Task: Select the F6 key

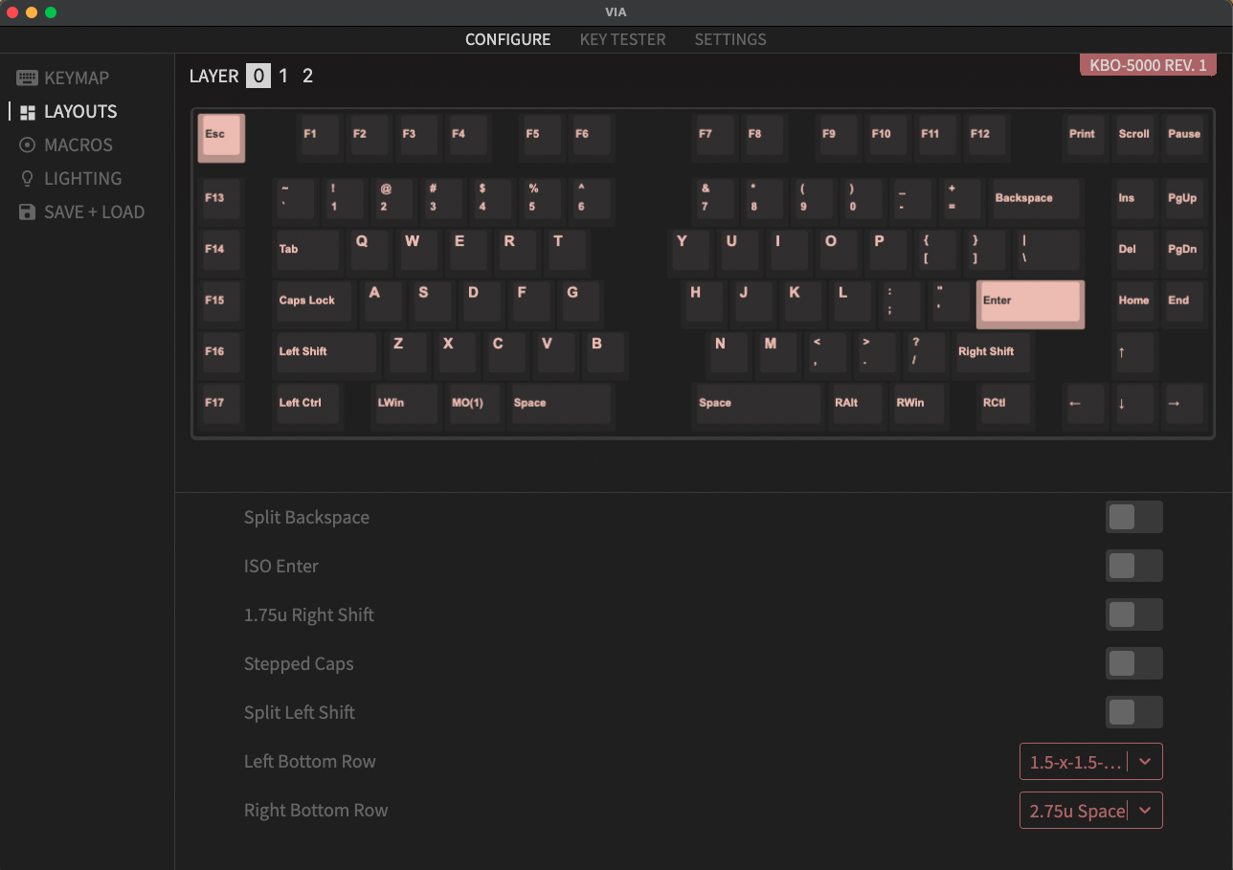Action: tap(592, 138)
